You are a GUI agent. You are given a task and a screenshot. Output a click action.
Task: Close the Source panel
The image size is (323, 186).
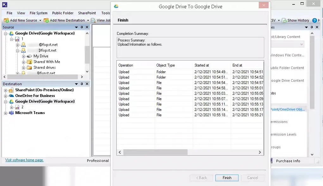tap(87, 27)
